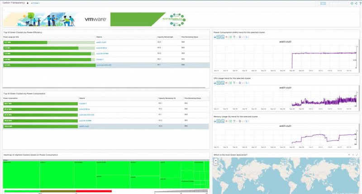Click the first toolbar icon in Memory Usage trend panel
Screen dimensions: 362x194
(x=214, y=121)
